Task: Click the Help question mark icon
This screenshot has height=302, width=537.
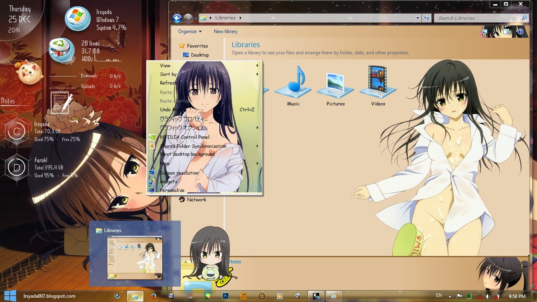Action: click(x=521, y=32)
